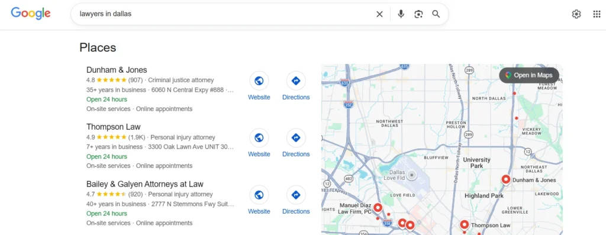Submit search with the magnifying glass icon
The height and width of the screenshot is (235, 606).
click(436, 14)
